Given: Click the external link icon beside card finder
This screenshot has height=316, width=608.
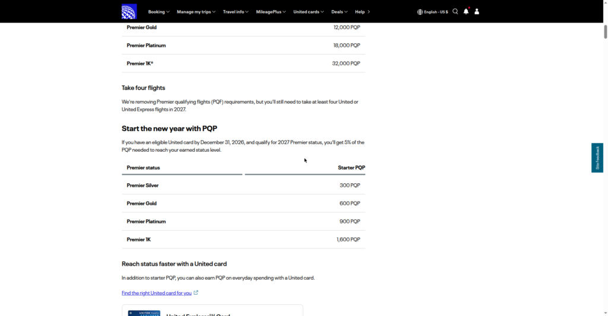Looking at the screenshot, I should point(196,293).
